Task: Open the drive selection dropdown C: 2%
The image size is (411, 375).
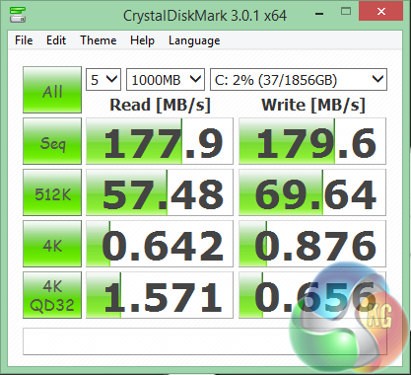Action: pyautogui.click(x=299, y=79)
